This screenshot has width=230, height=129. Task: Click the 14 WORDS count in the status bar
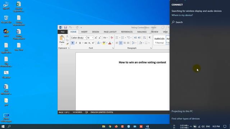[77, 112]
